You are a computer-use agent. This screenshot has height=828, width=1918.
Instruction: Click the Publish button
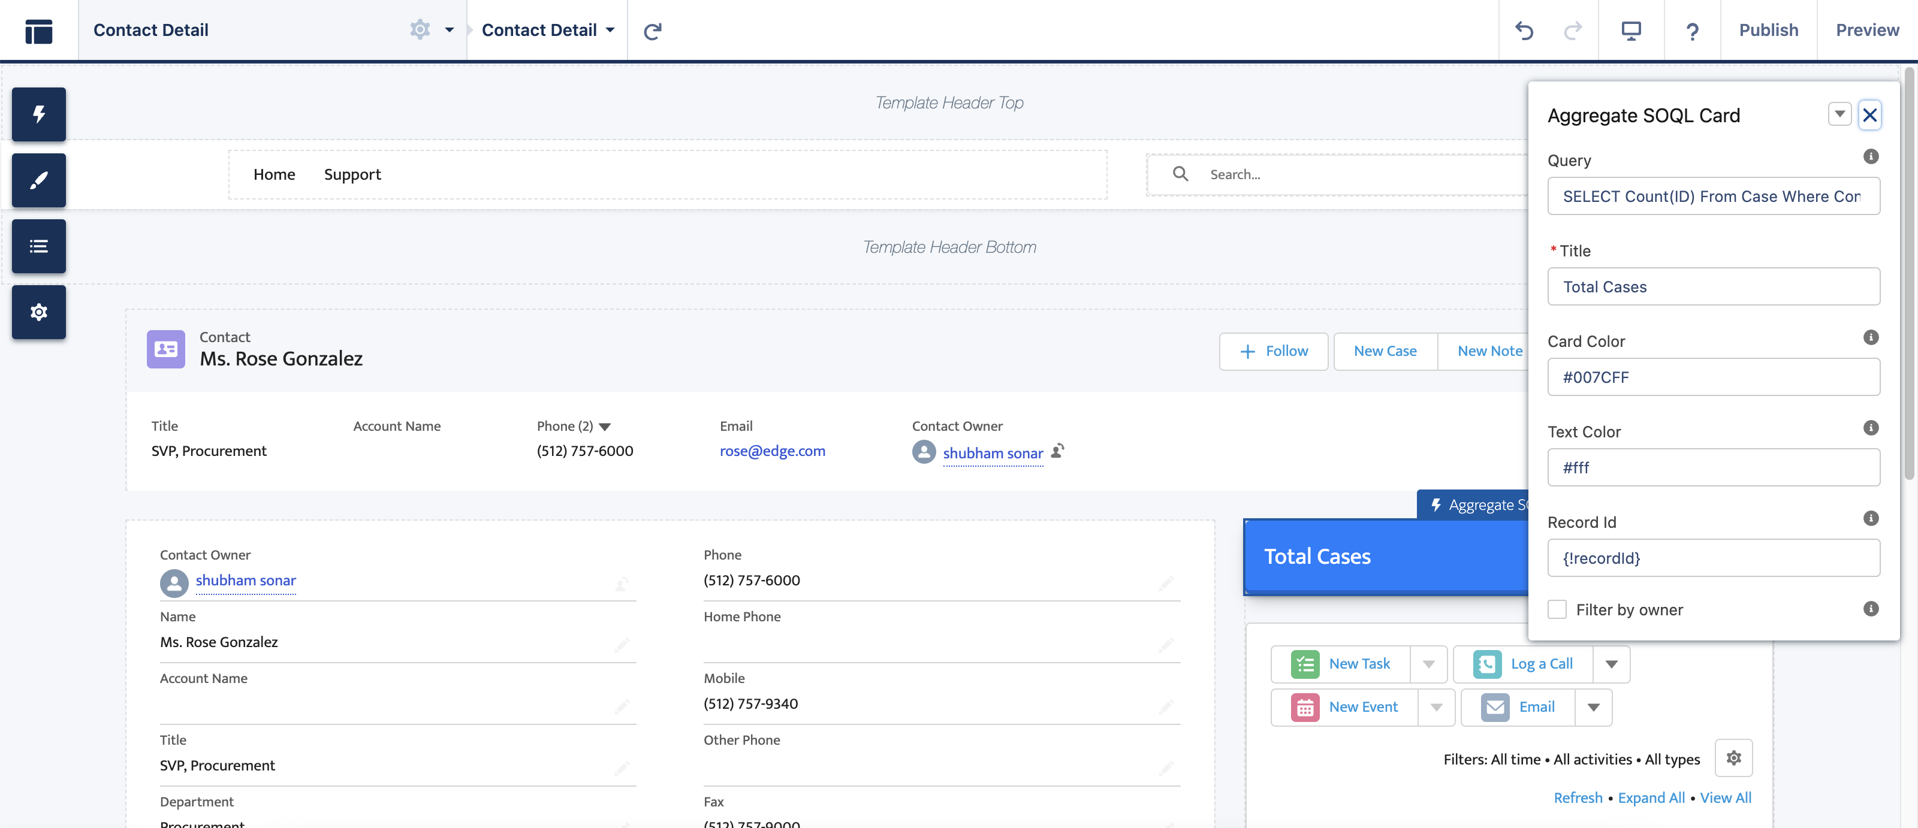click(x=1768, y=31)
